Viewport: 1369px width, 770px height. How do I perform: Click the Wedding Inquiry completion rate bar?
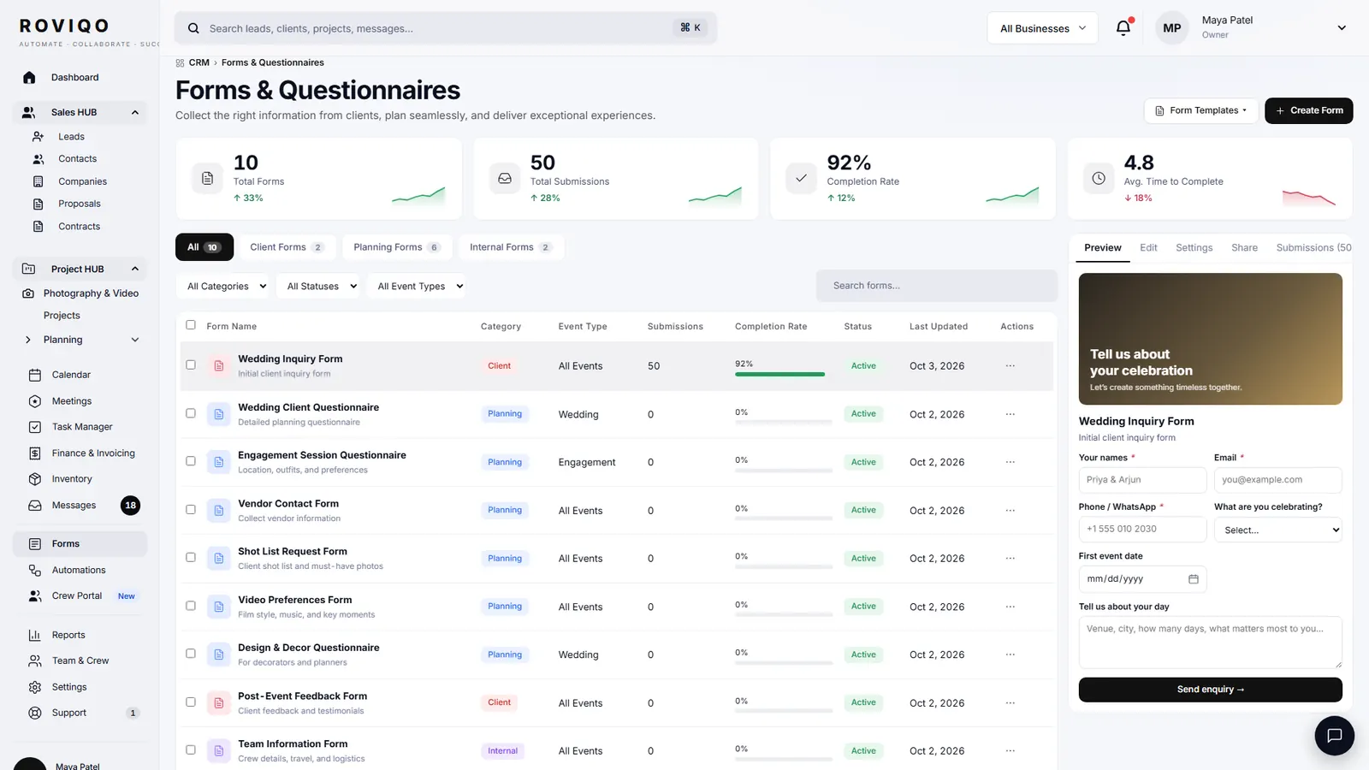779,374
